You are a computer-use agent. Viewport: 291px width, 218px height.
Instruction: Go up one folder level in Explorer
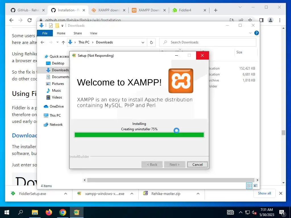coord(63,43)
